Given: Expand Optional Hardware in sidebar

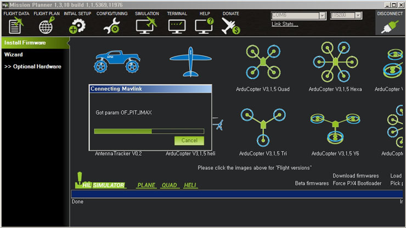Looking at the screenshot, I should pyautogui.click(x=33, y=66).
